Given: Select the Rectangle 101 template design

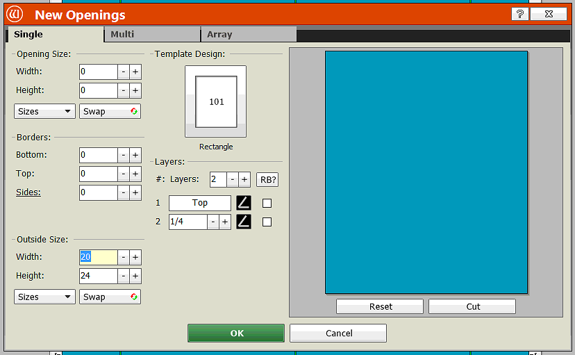Looking at the screenshot, I should pyautogui.click(x=215, y=101).
